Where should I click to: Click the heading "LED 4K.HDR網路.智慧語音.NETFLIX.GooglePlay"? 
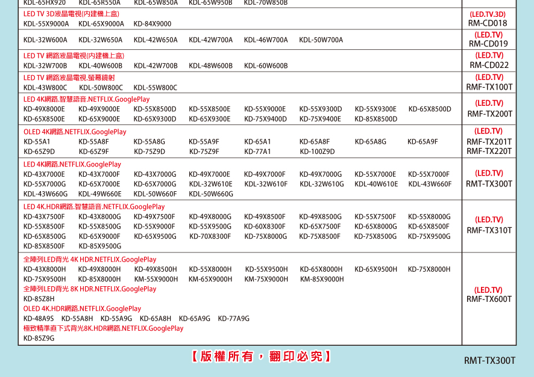point(94,207)
